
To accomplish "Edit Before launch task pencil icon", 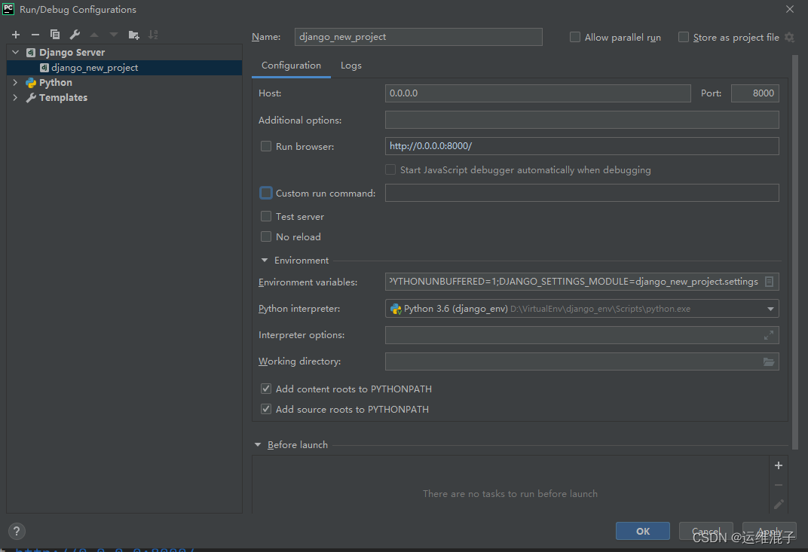I will (x=779, y=504).
